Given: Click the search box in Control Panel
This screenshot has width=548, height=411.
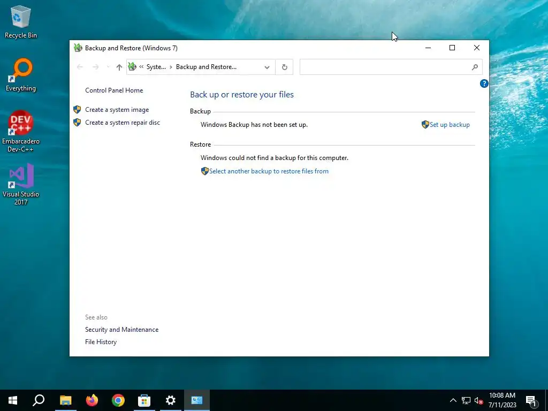Looking at the screenshot, I should point(391,67).
